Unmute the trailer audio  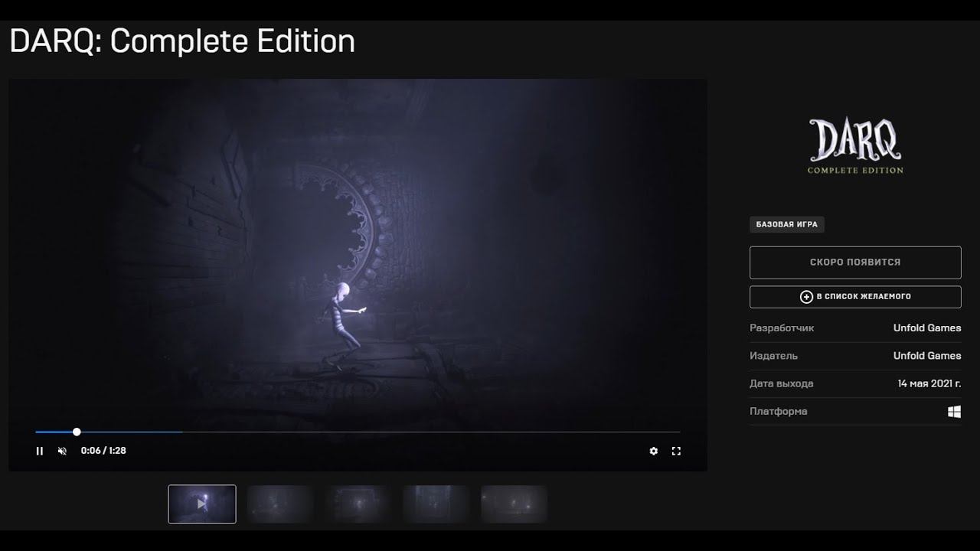(x=62, y=451)
